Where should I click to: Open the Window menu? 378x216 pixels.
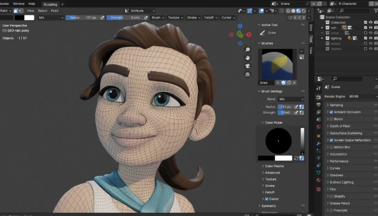[x=19, y=4]
